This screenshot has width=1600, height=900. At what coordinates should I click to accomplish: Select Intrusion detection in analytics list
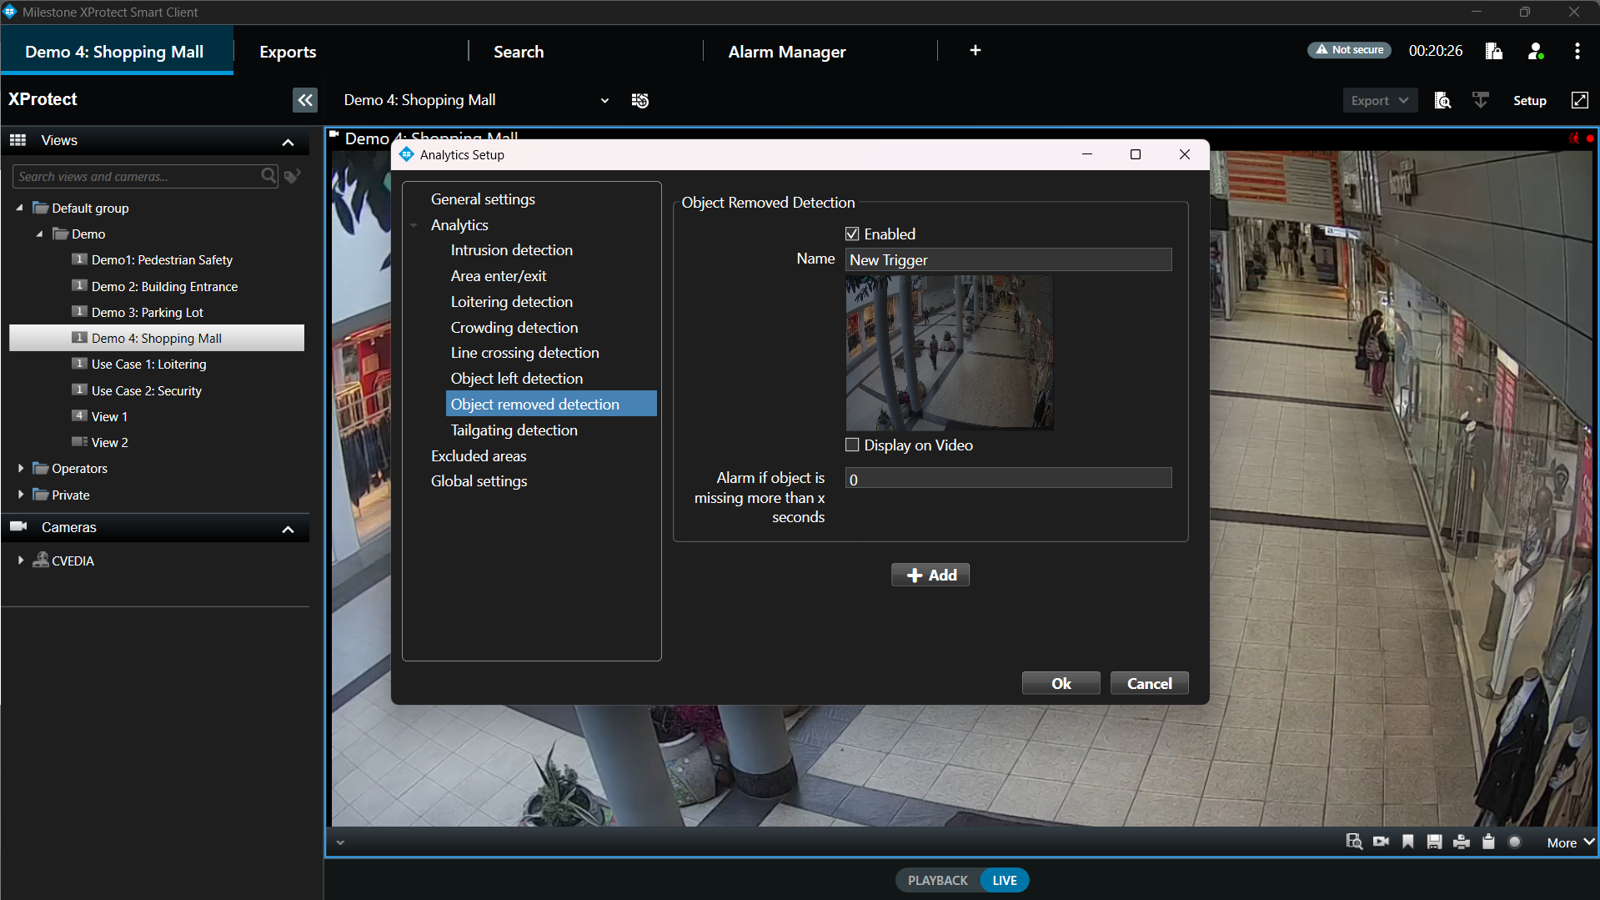(x=512, y=250)
